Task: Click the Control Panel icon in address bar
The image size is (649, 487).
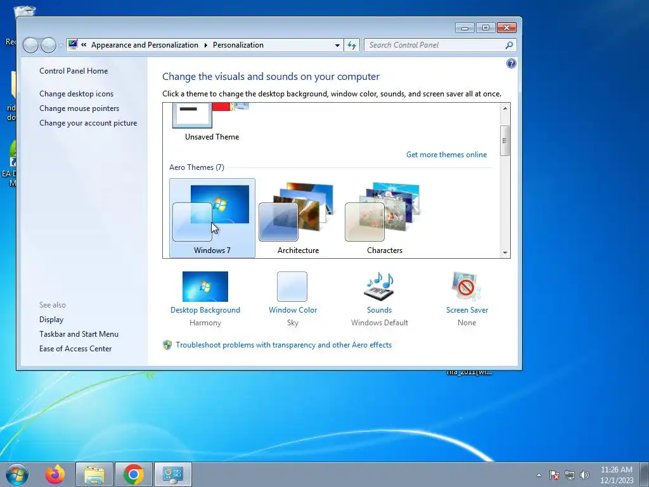Action: pyautogui.click(x=73, y=44)
